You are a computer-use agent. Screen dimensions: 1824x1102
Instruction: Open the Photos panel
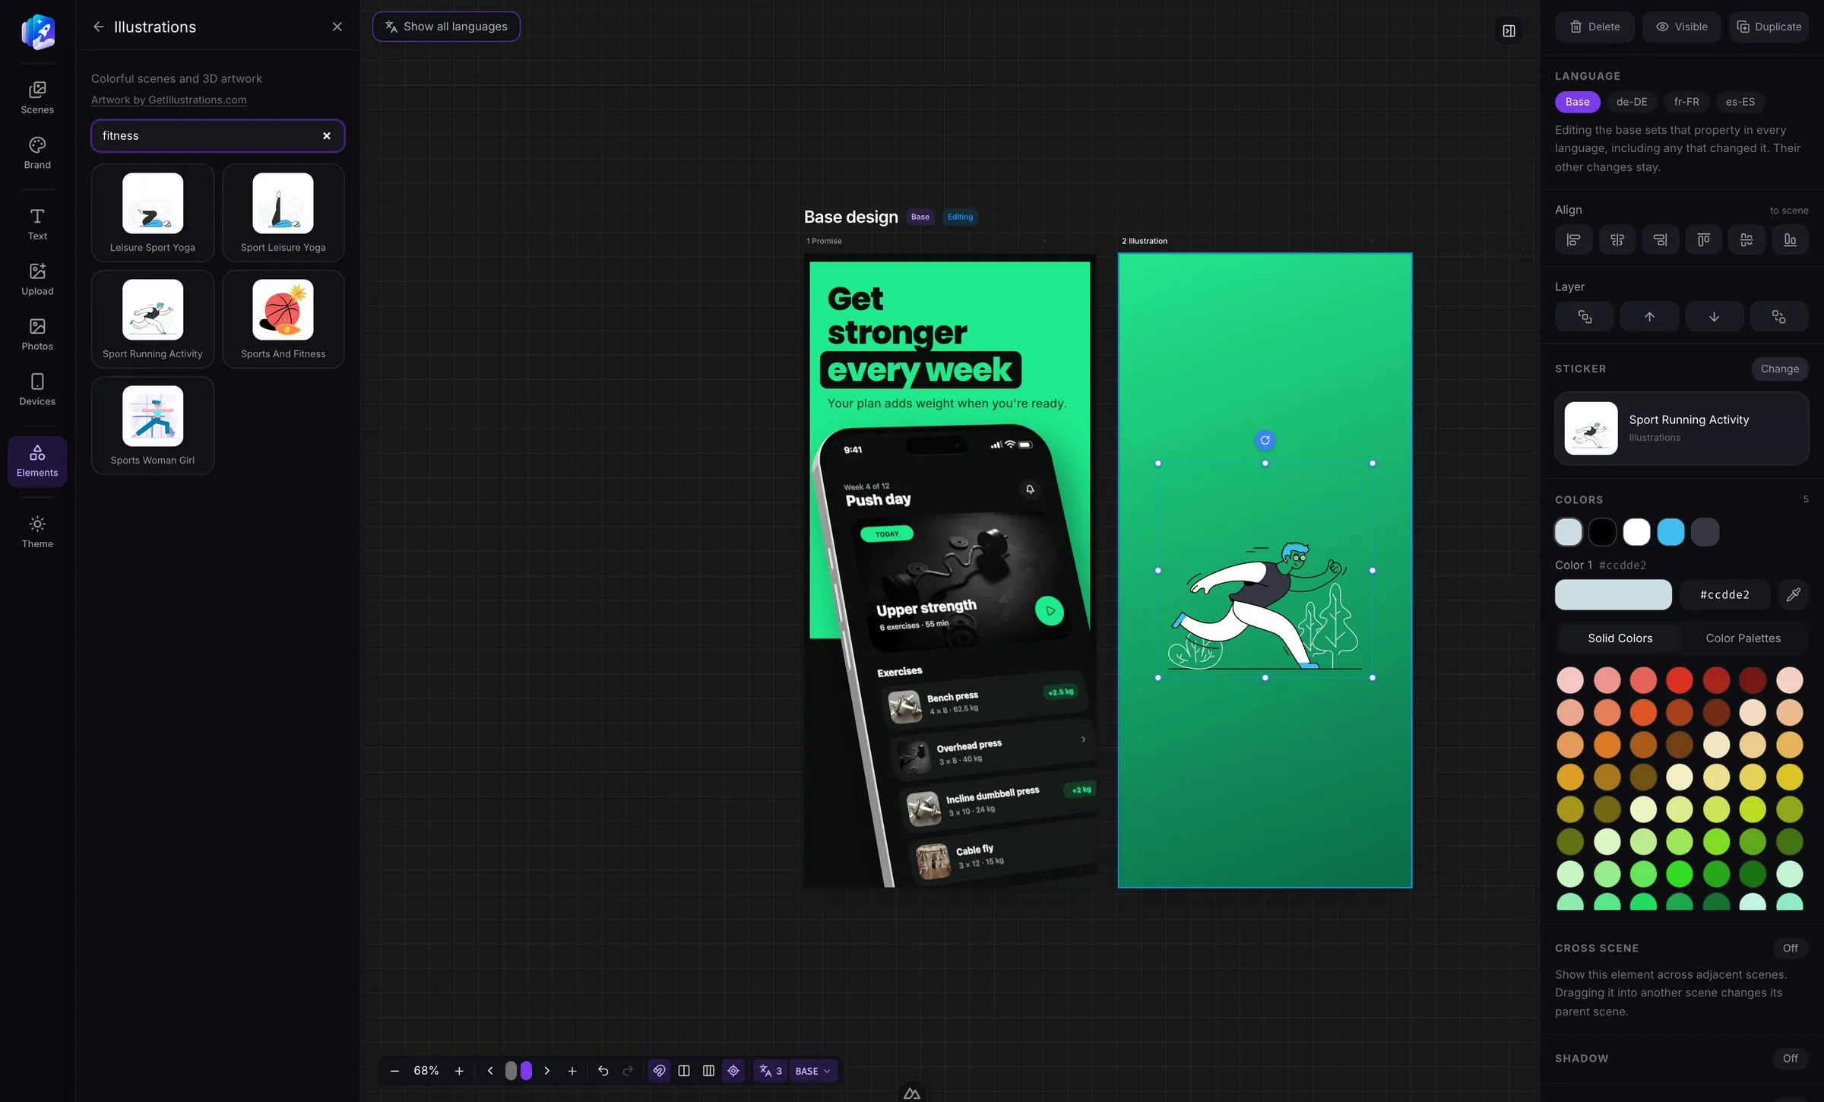pos(37,334)
